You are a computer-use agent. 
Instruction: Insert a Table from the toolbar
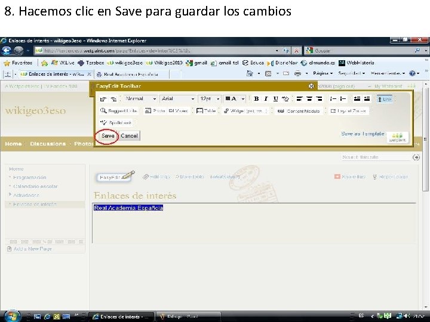coord(206,111)
